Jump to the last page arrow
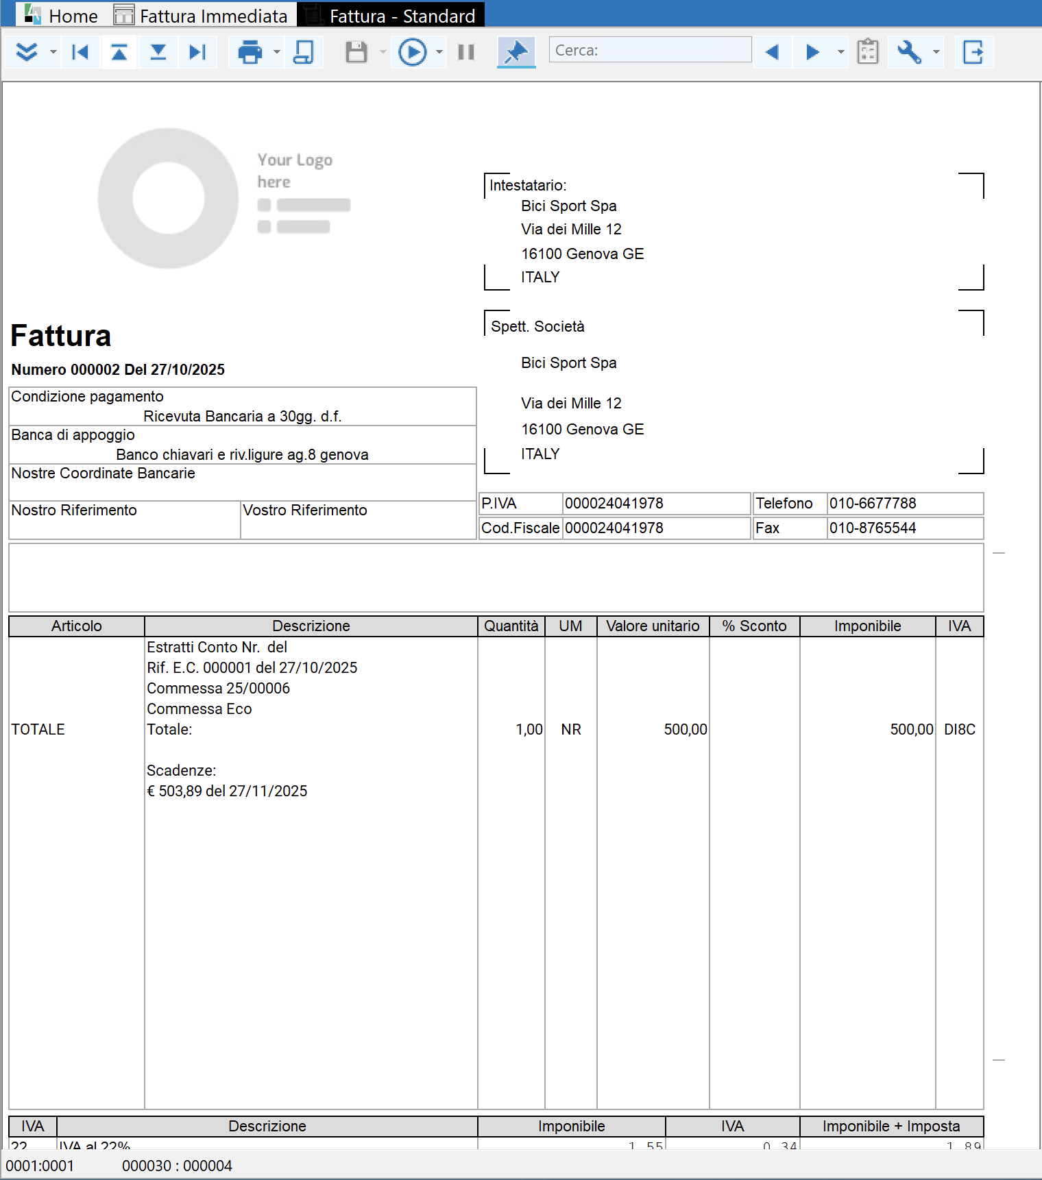The height and width of the screenshot is (1180, 1042). click(197, 52)
